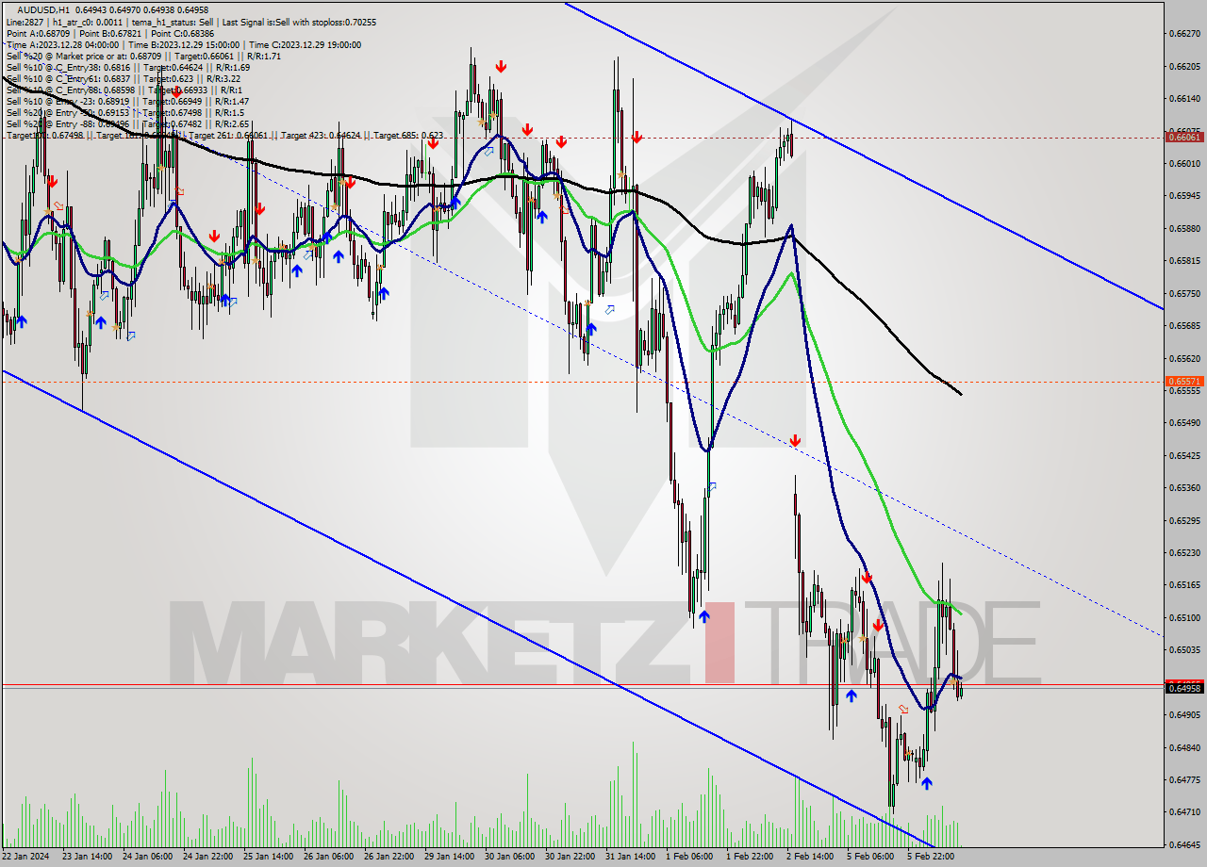Click the '30 Jan 22:00' time label
Screen dimensions: 1207x867
[x=570, y=857]
